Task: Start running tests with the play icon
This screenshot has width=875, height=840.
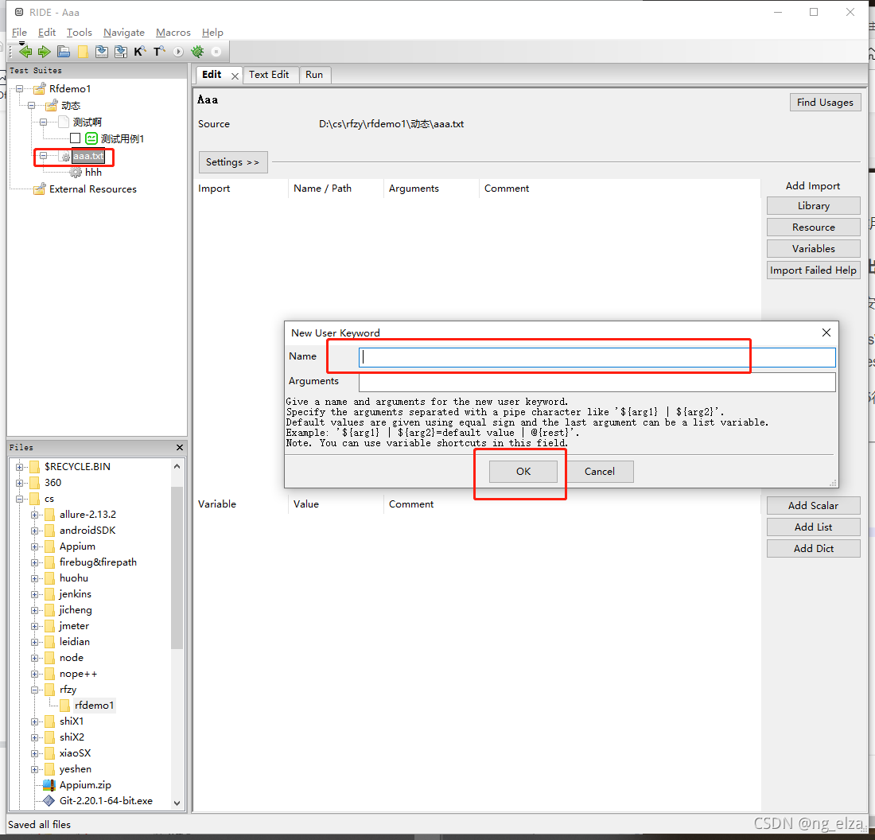Action: 178,52
